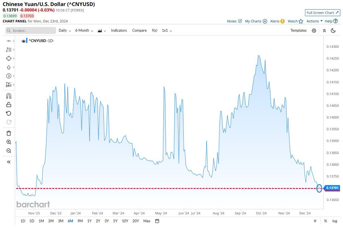Click the ask price 0.13703
343x228 pixels.
coord(27,16)
